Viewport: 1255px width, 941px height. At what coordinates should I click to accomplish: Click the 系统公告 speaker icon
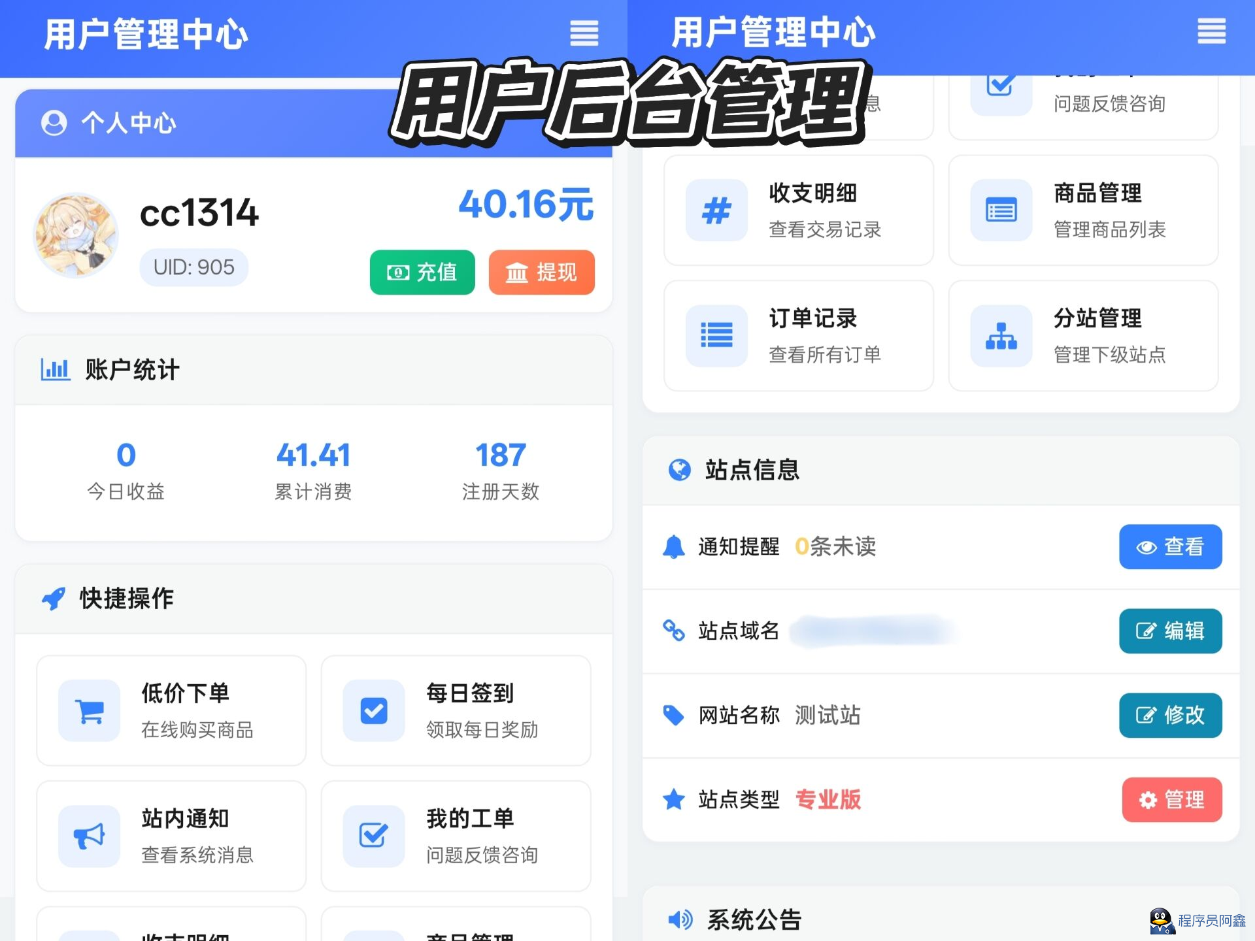[x=680, y=919]
